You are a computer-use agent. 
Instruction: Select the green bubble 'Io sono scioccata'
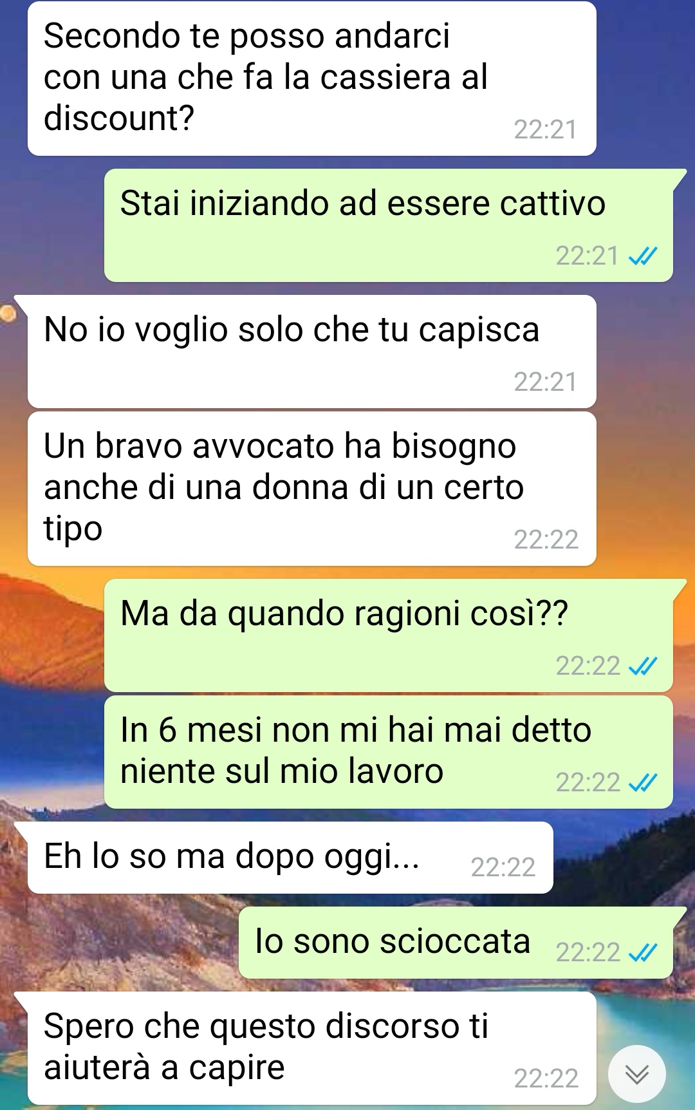456,943
